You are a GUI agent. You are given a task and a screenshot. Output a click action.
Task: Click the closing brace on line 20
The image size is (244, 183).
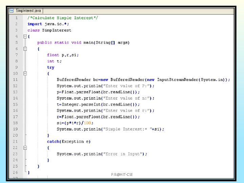tap(48, 136)
